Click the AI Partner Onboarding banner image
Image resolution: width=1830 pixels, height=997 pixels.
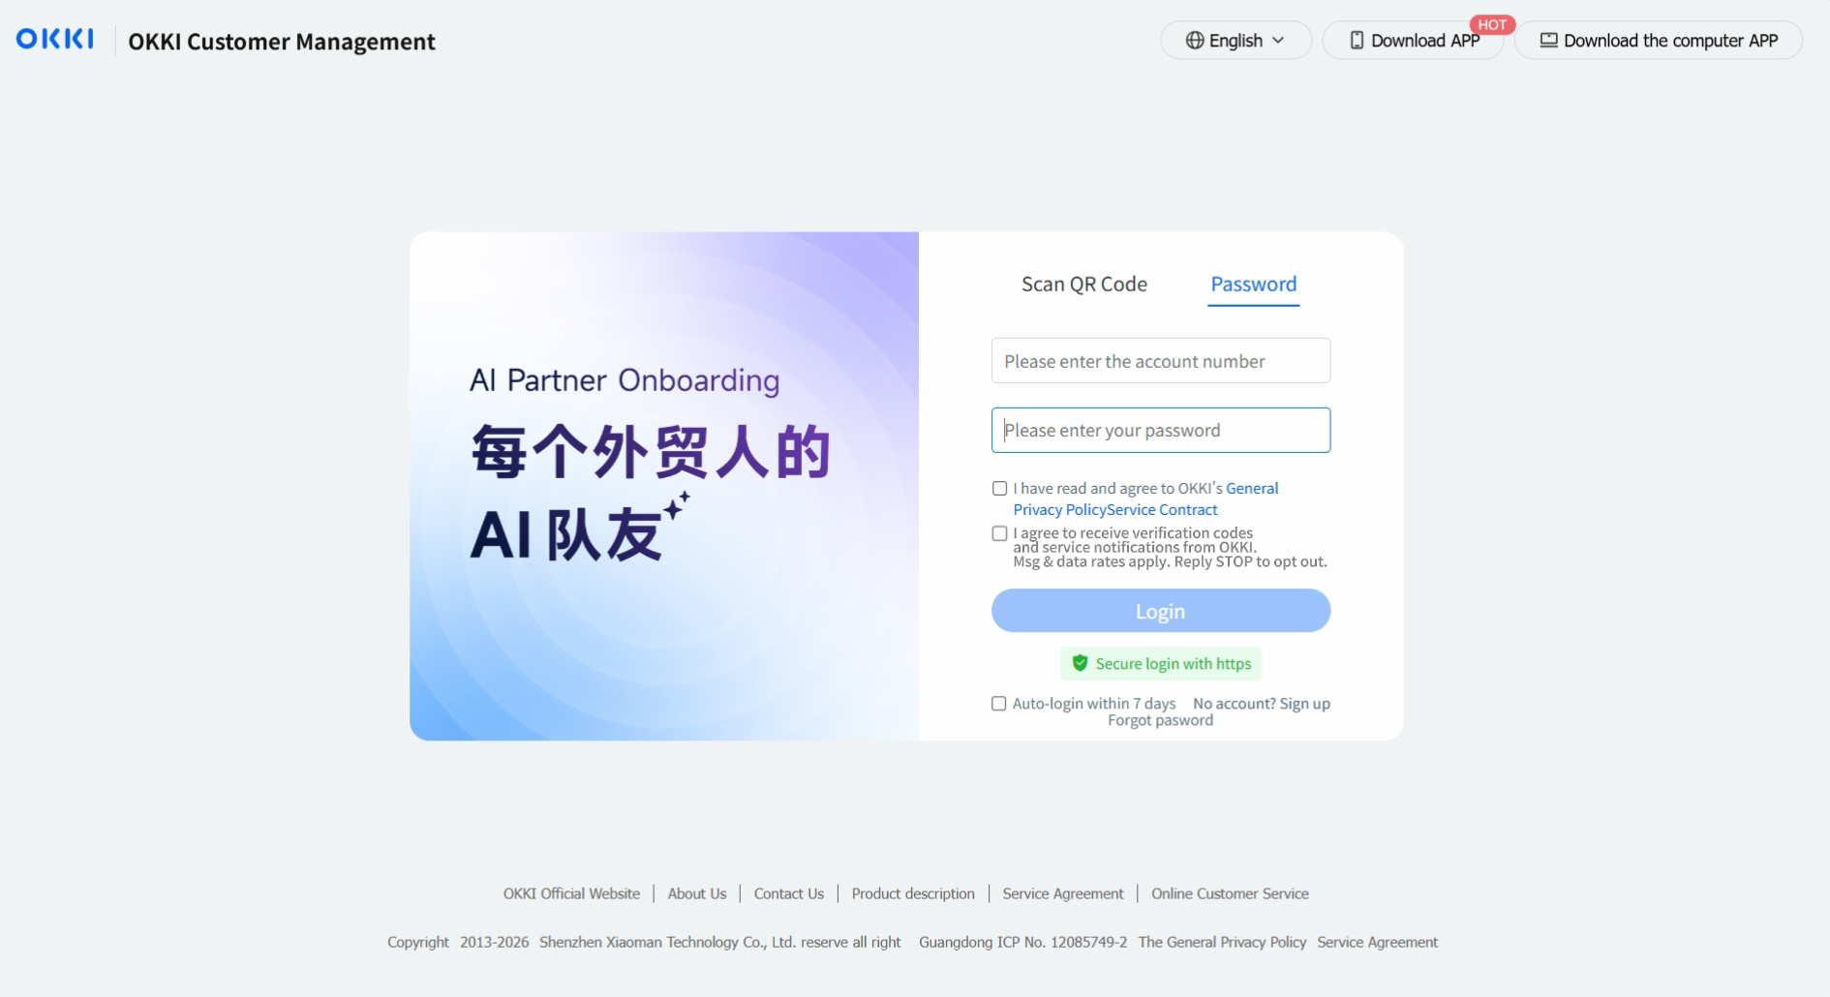point(664,486)
